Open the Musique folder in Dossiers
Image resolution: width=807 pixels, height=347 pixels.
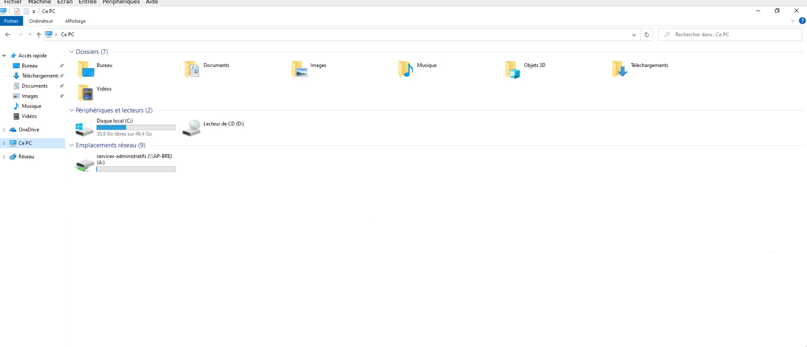point(406,69)
